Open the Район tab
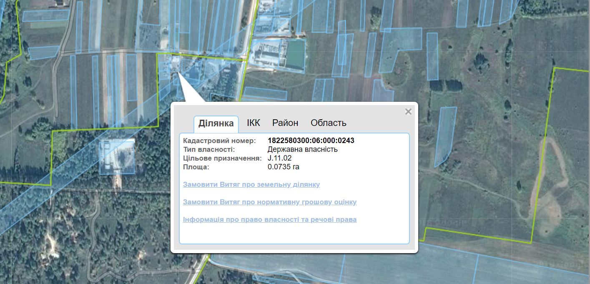The height and width of the screenshot is (284, 590). point(285,123)
